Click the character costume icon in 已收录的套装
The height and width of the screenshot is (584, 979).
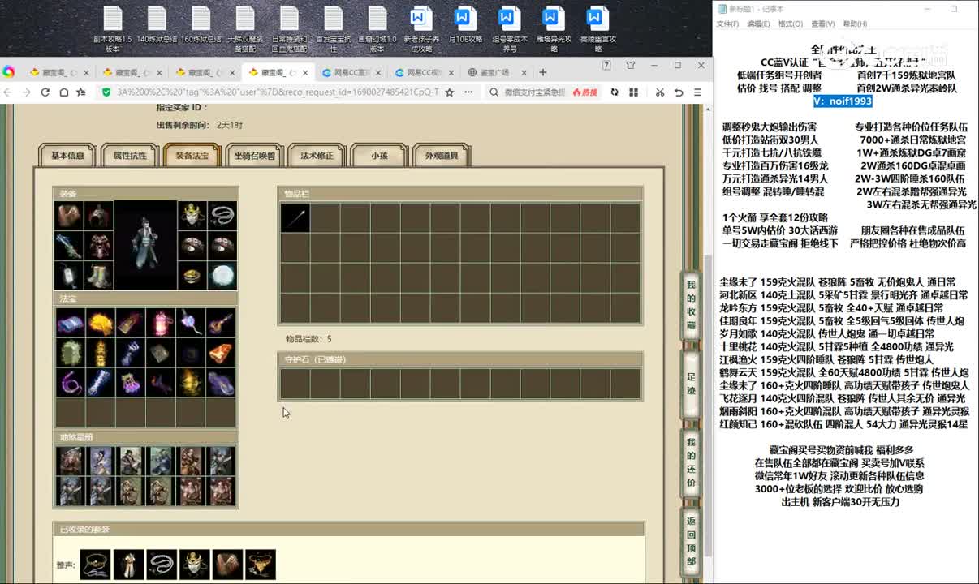(128, 565)
